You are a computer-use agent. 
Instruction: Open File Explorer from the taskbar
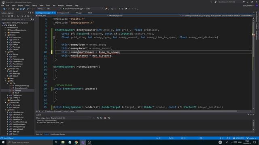63,142
